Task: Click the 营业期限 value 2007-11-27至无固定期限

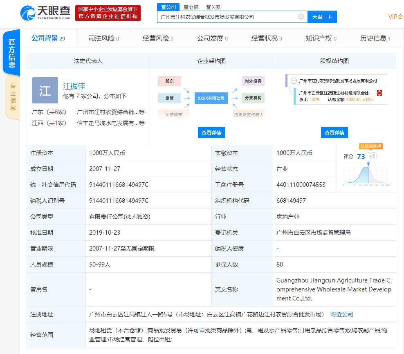Action: pyautogui.click(x=122, y=249)
